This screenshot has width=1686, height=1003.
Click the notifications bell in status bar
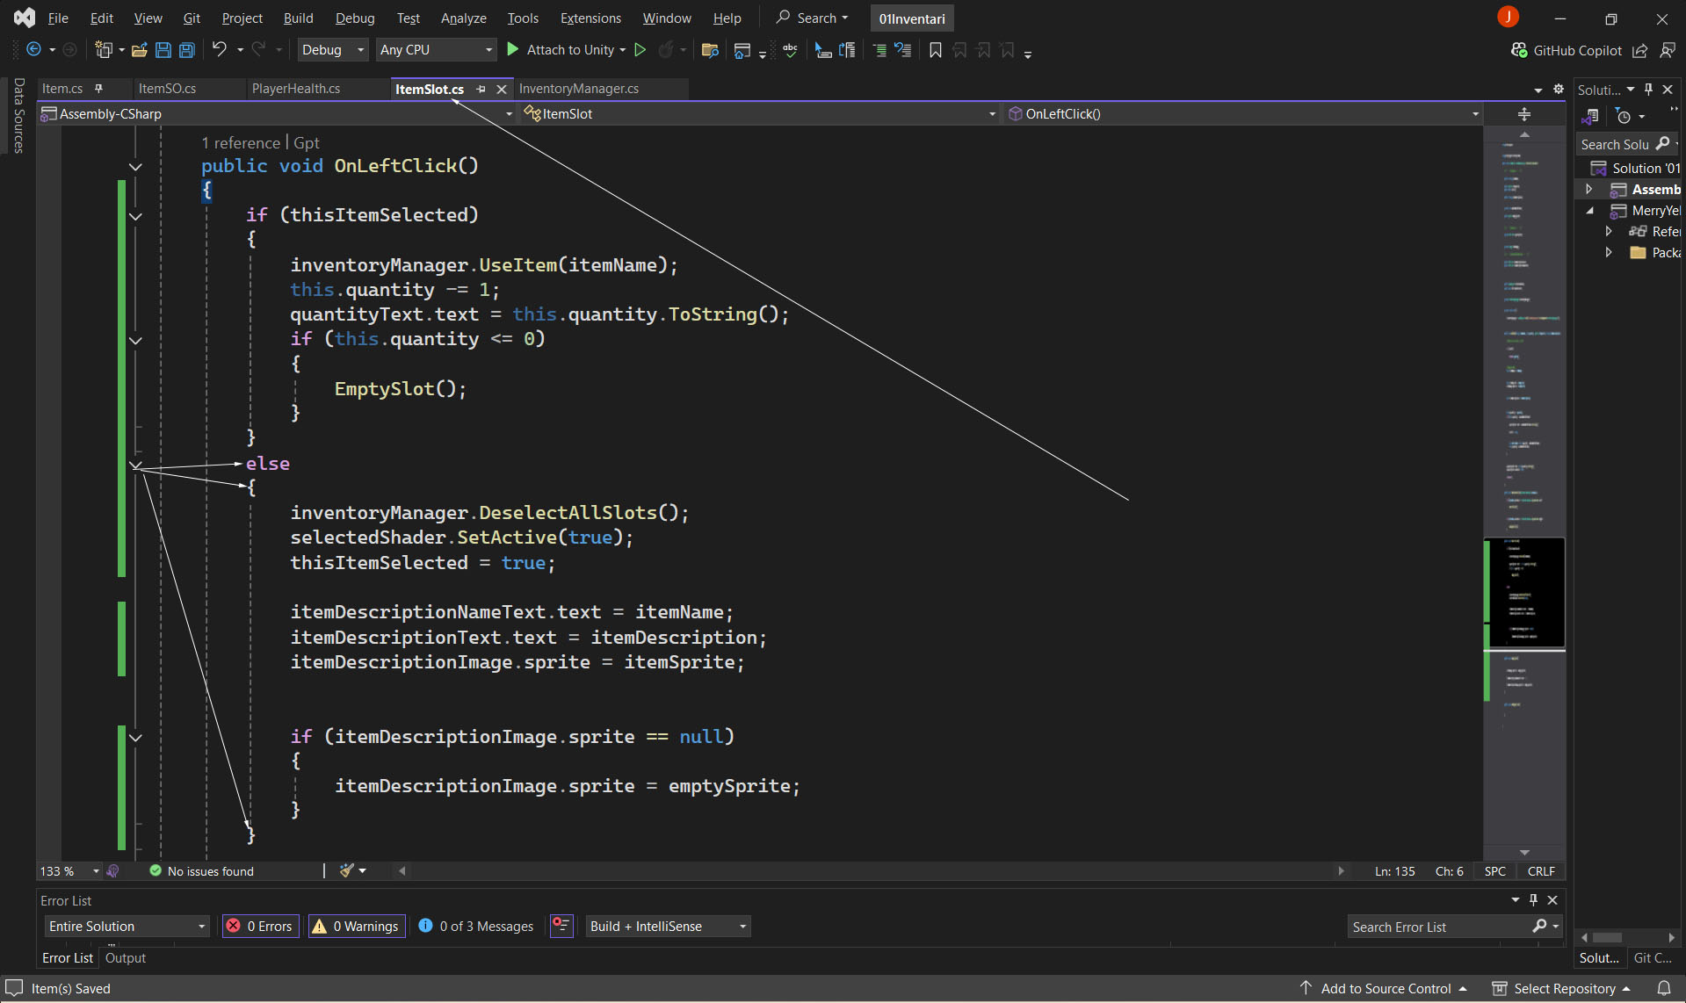coord(1664,988)
